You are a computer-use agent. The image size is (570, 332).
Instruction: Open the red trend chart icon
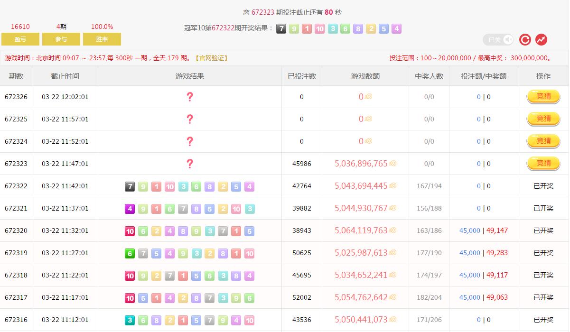(x=541, y=39)
